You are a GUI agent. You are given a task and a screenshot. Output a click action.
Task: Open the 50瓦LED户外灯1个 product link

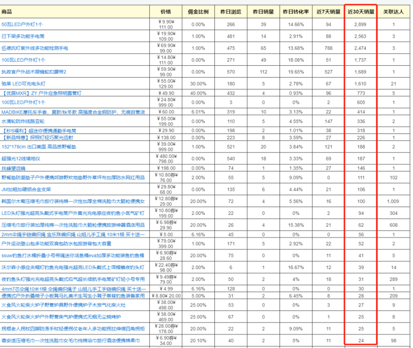coord(21,24)
